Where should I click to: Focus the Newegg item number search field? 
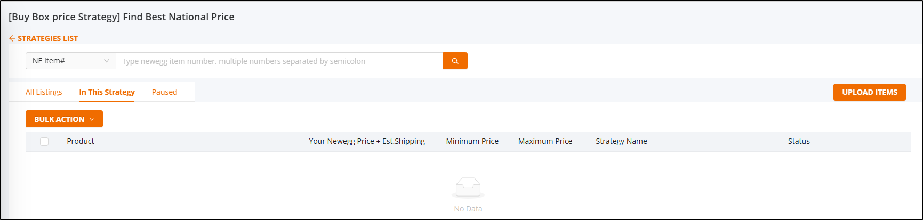[x=279, y=61]
